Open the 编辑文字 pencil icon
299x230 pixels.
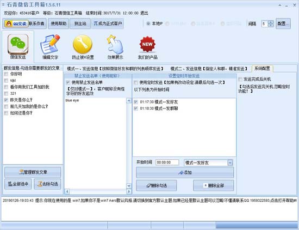click(x=50, y=44)
